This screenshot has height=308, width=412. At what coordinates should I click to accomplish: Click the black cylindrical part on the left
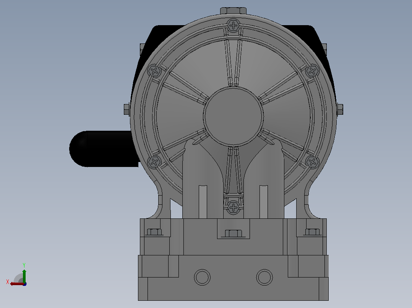pos(104,149)
